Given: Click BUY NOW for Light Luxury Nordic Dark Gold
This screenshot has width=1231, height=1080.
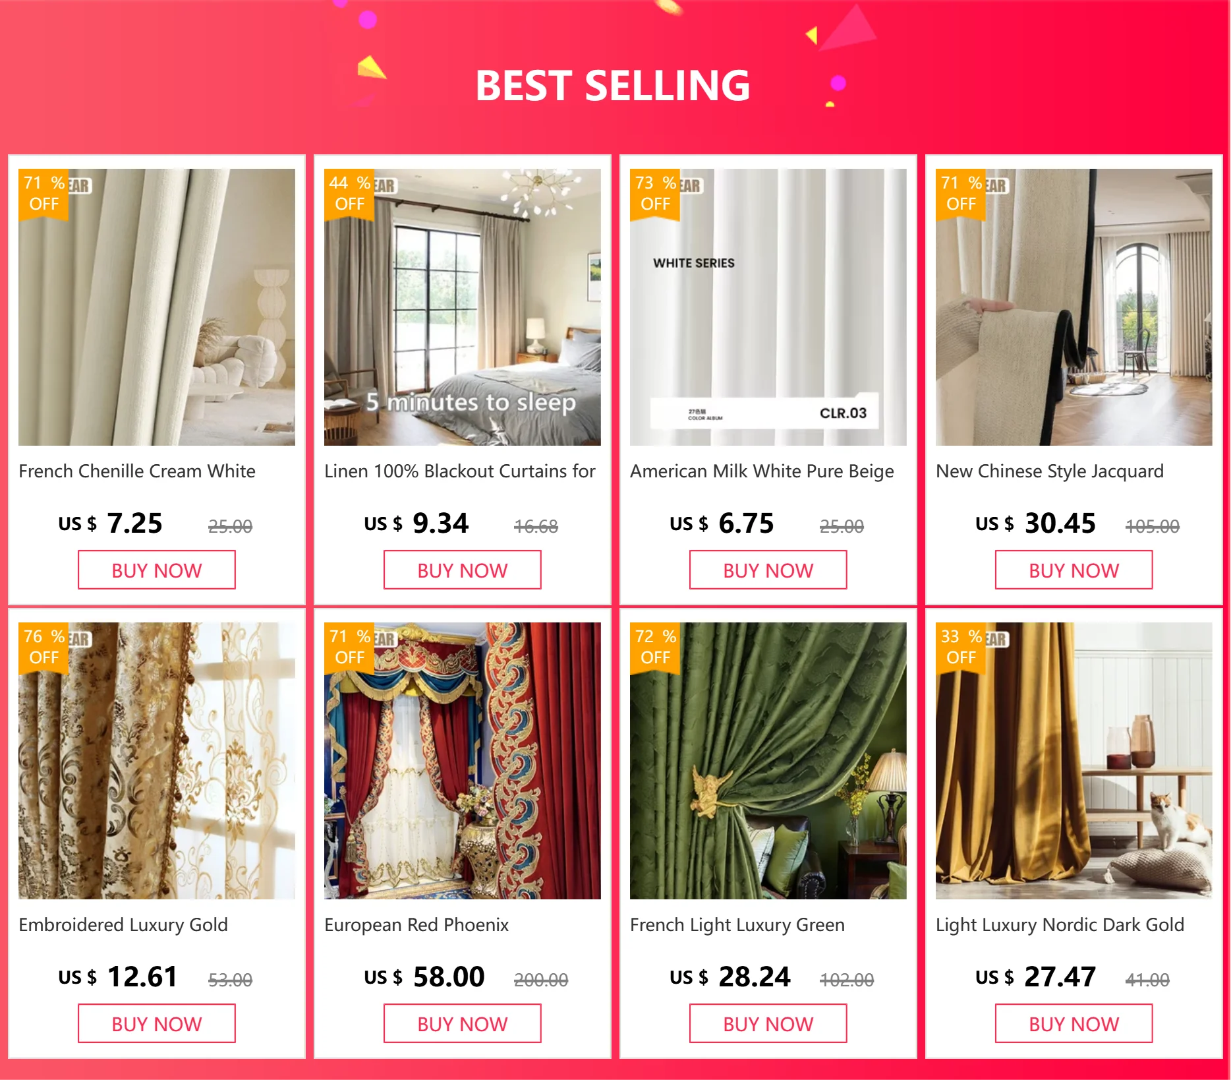Looking at the screenshot, I should click(x=1074, y=1024).
